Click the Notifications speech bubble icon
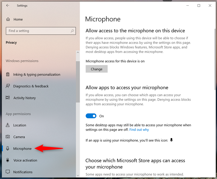The image size is (217, 179). tap(8, 172)
